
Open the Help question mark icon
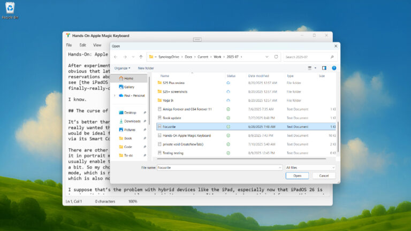click(x=334, y=68)
